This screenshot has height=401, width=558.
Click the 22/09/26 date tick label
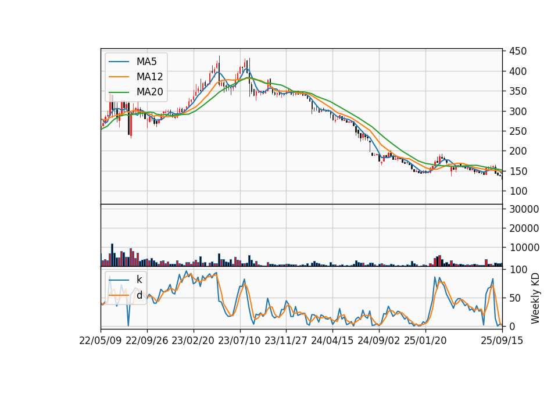tap(147, 341)
